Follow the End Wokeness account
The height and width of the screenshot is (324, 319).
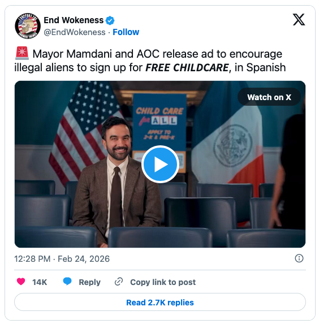(x=126, y=32)
